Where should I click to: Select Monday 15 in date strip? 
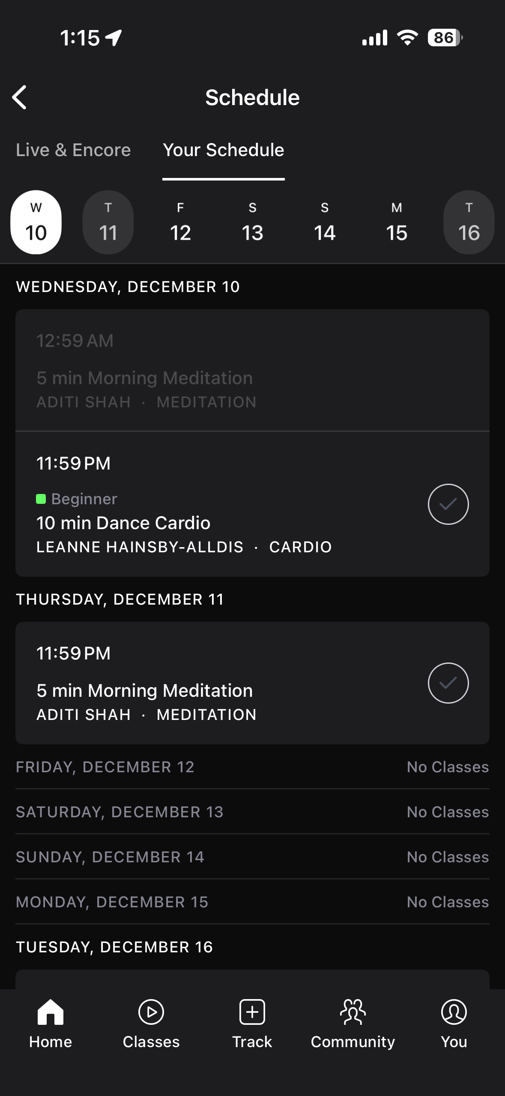click(397, 222)
